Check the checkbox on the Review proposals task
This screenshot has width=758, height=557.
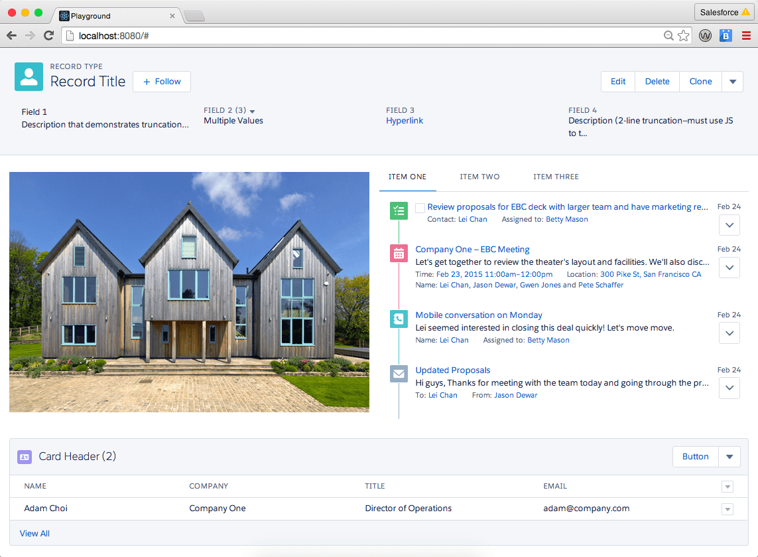(421, 206)
